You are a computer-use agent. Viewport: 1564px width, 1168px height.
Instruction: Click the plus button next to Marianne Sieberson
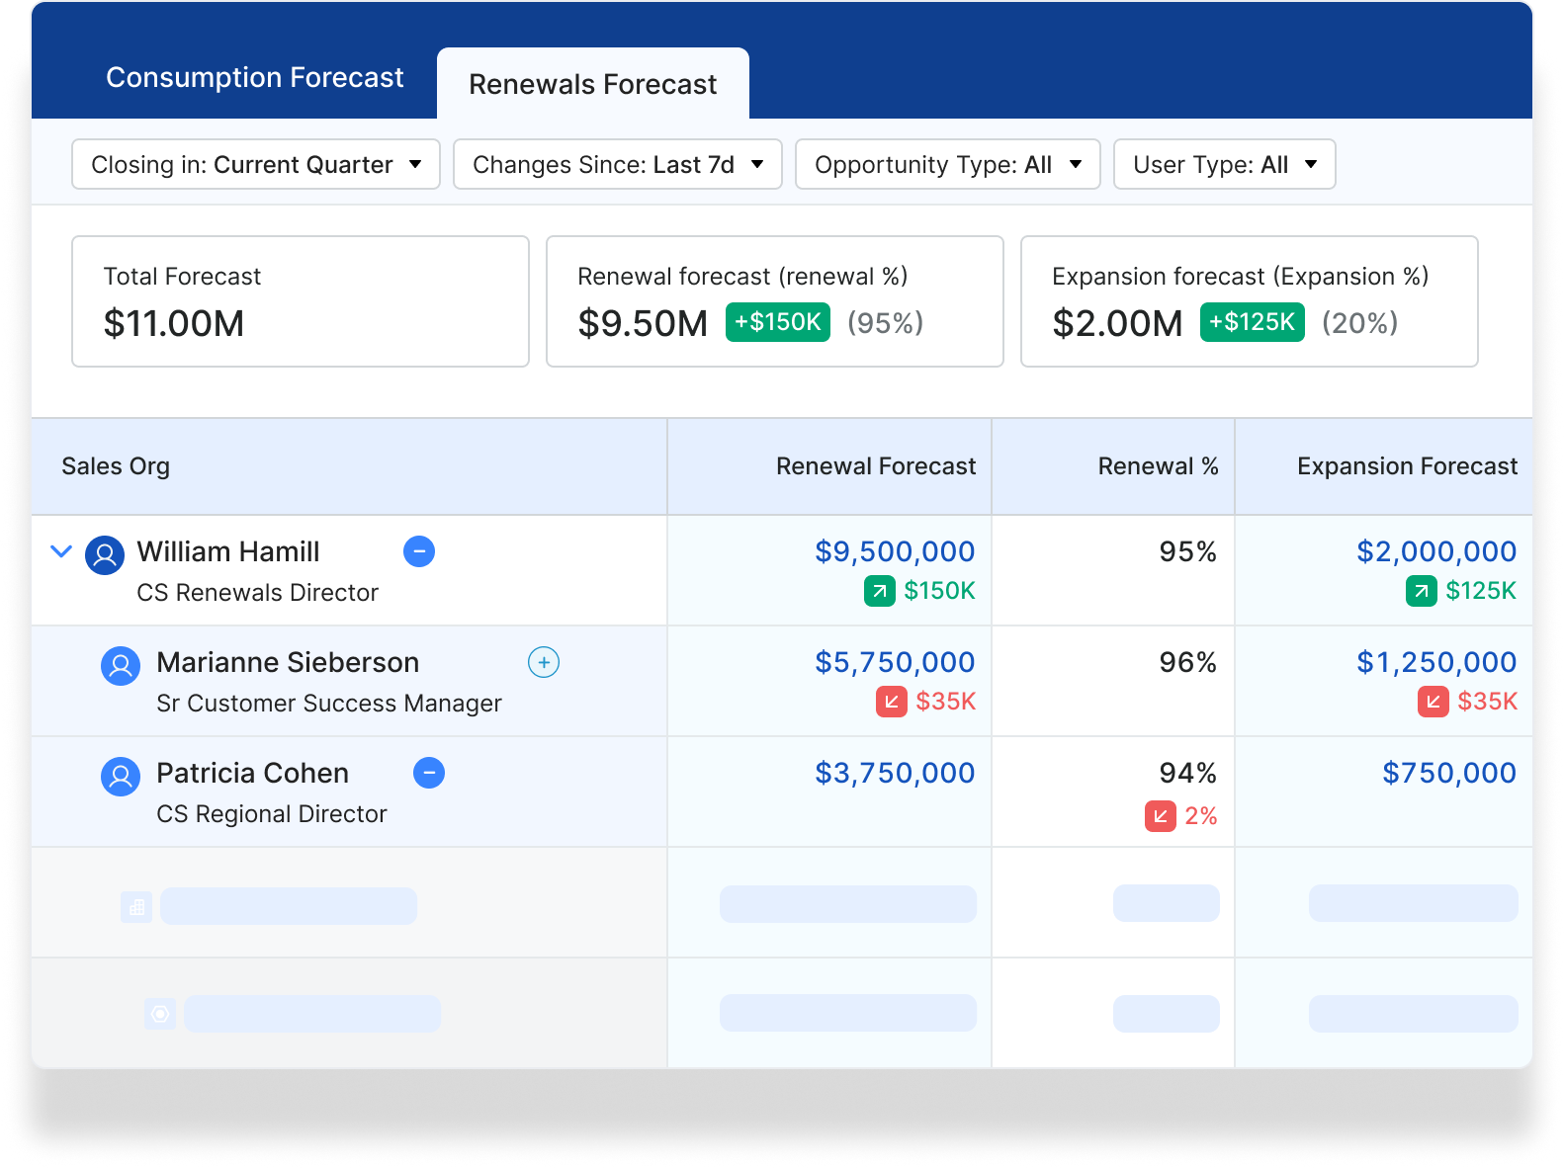[x=544, y=662]
